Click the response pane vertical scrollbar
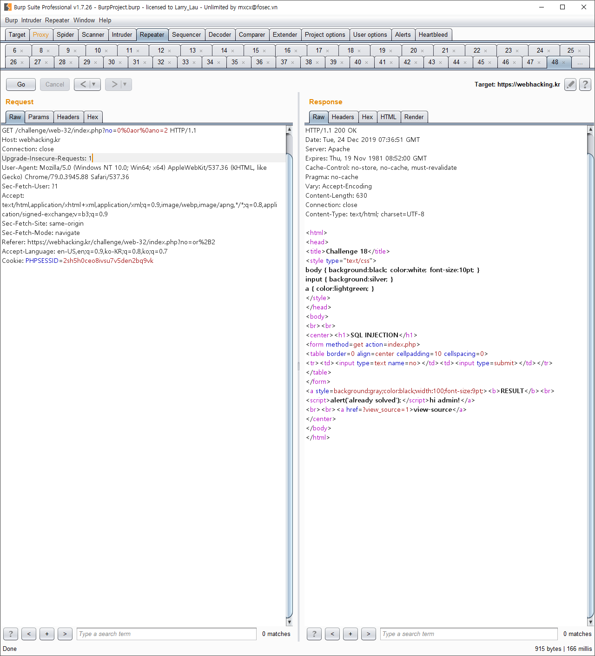The image size is (595, 656). [x=591, y=376]
